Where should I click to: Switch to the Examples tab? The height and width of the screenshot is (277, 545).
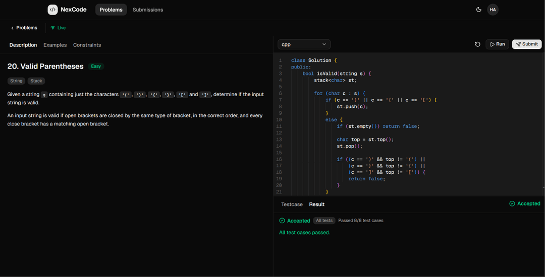(x=55, y=45)
